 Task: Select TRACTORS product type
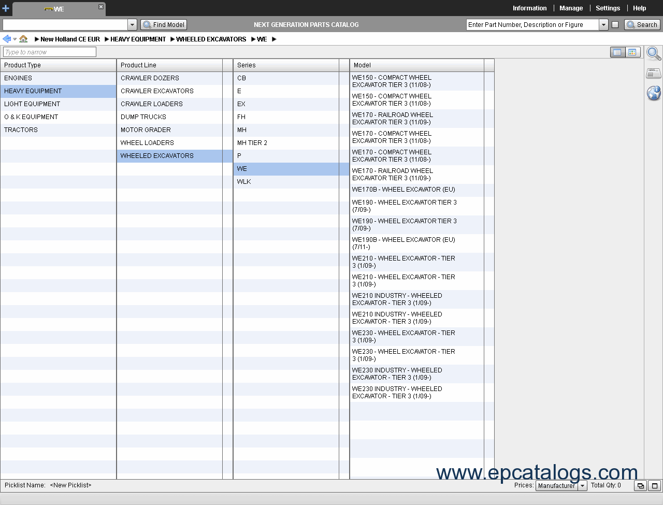[x=58, y=130]
